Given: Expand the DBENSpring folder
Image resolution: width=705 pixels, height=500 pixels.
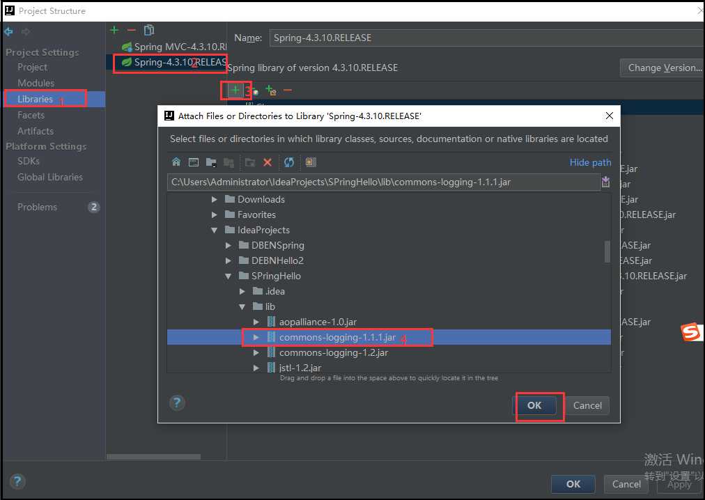Looking at the screenshot, I should pyautogui.click(x=228, y=245).
